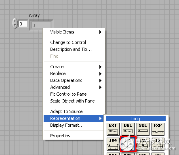
Task: Open Description and Tip dialog
Action: click(x=71, y=49)
